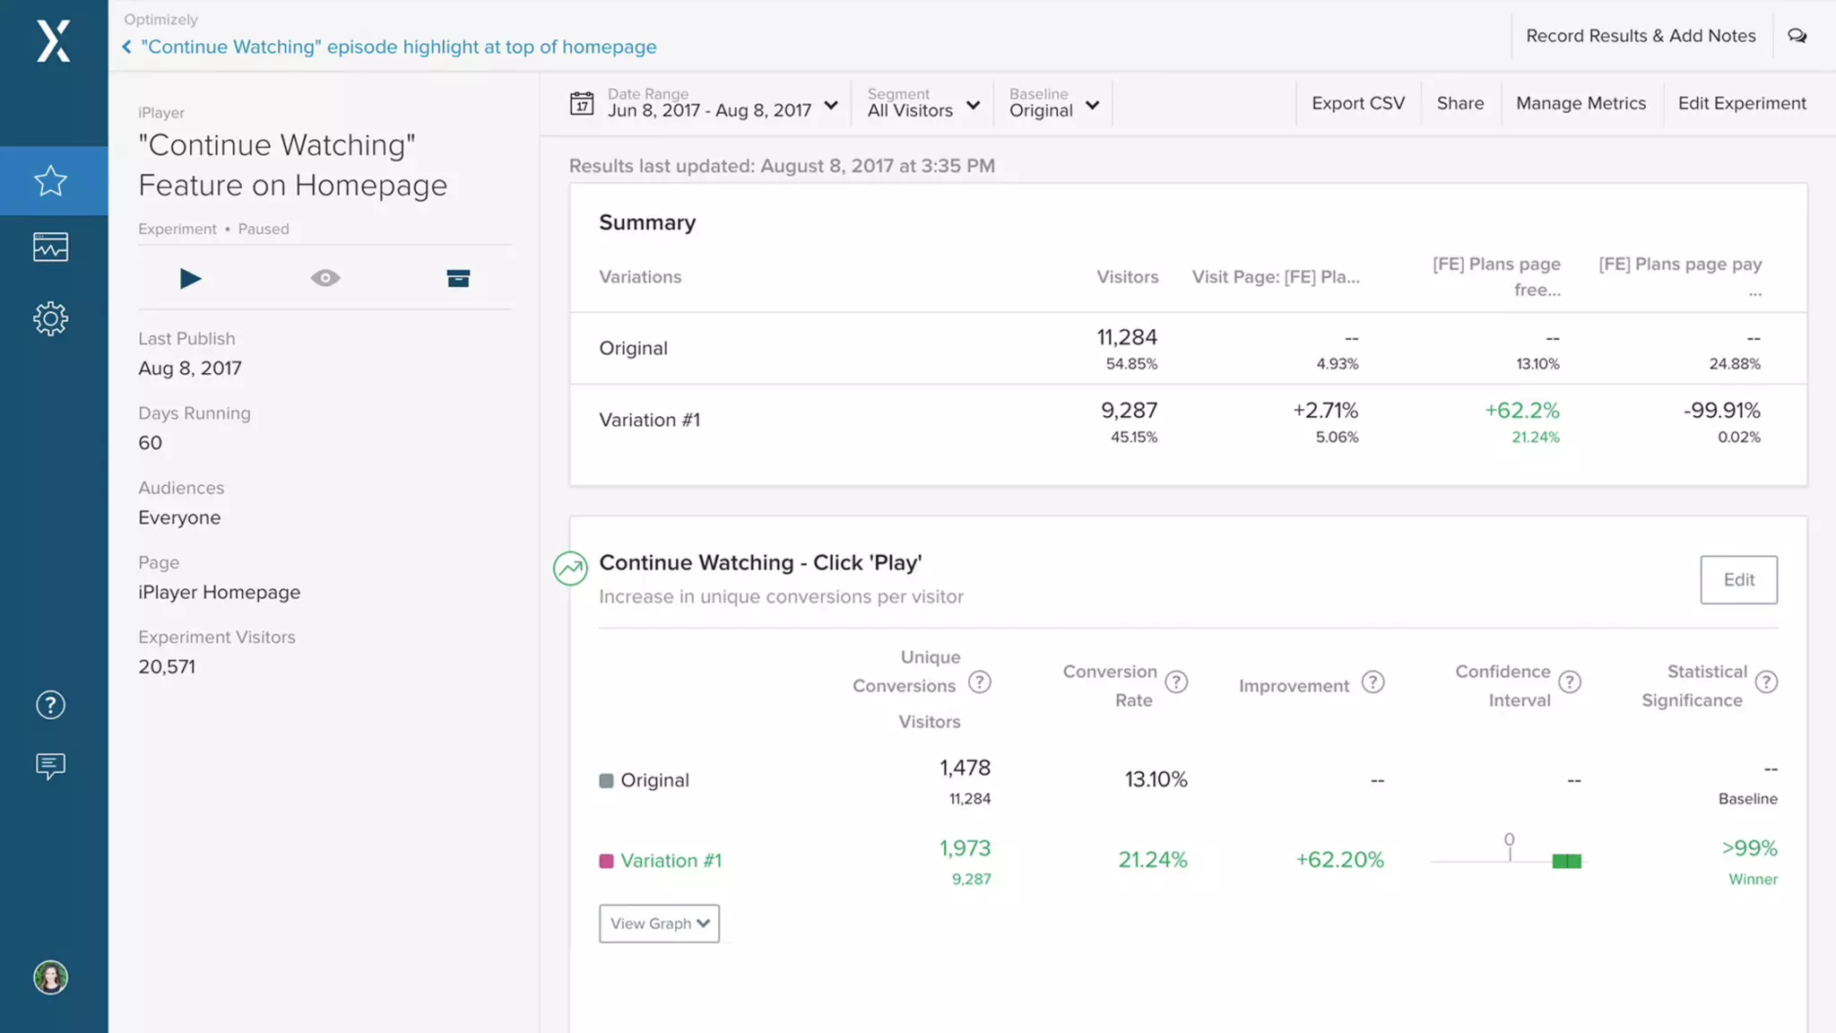Open the Experiments star icon in sidebar

pos(51,181)
